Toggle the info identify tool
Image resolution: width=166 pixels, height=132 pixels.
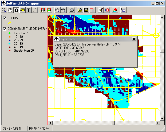click(x=16, y=10)
